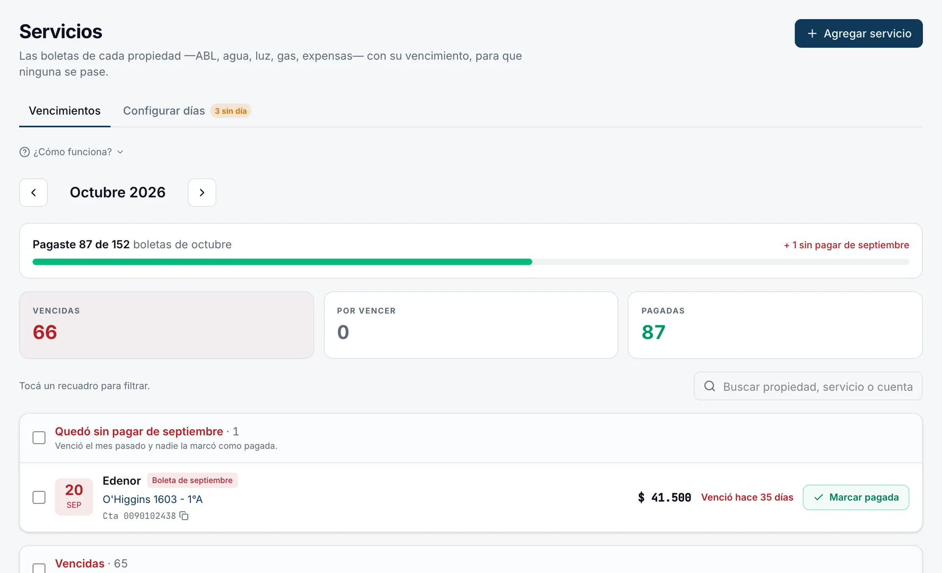Advance to next month arrow
This screenshot has height=573, width=942.
click(x=202, y=193)
